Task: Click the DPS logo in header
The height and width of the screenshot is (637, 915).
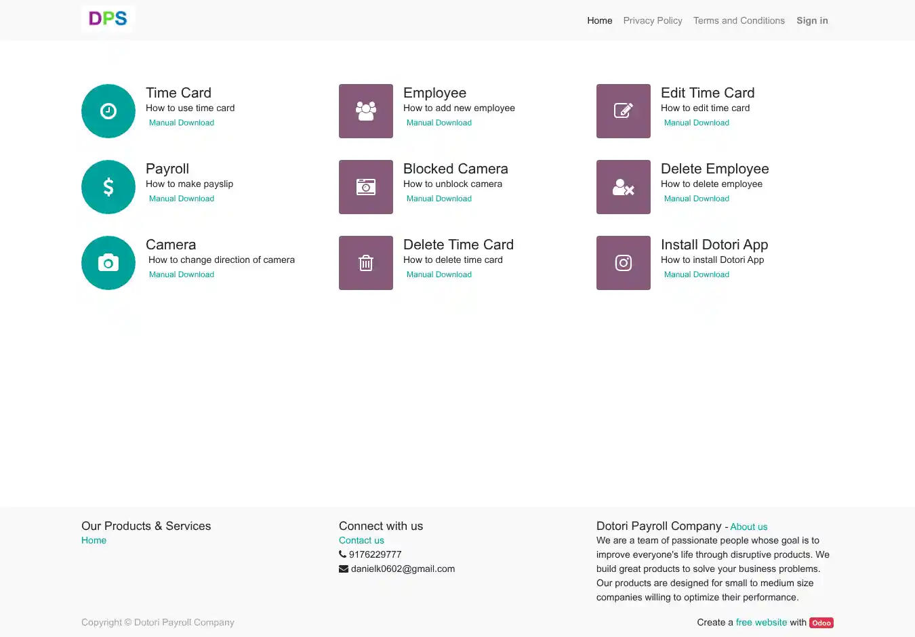Action: 108,19
